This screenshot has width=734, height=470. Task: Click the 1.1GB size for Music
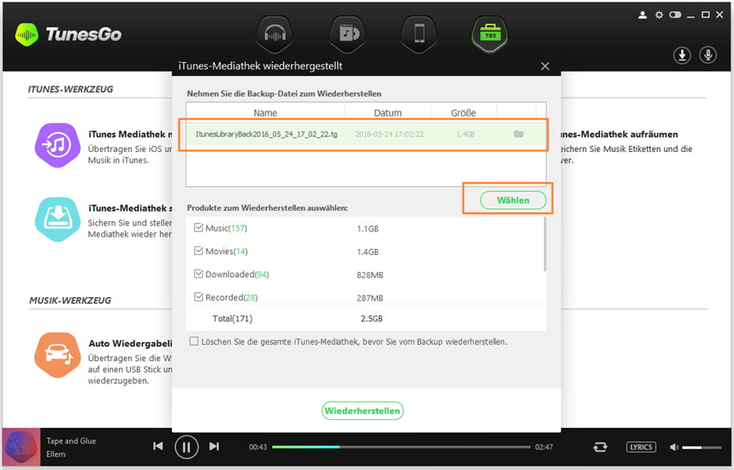(368, 229)
